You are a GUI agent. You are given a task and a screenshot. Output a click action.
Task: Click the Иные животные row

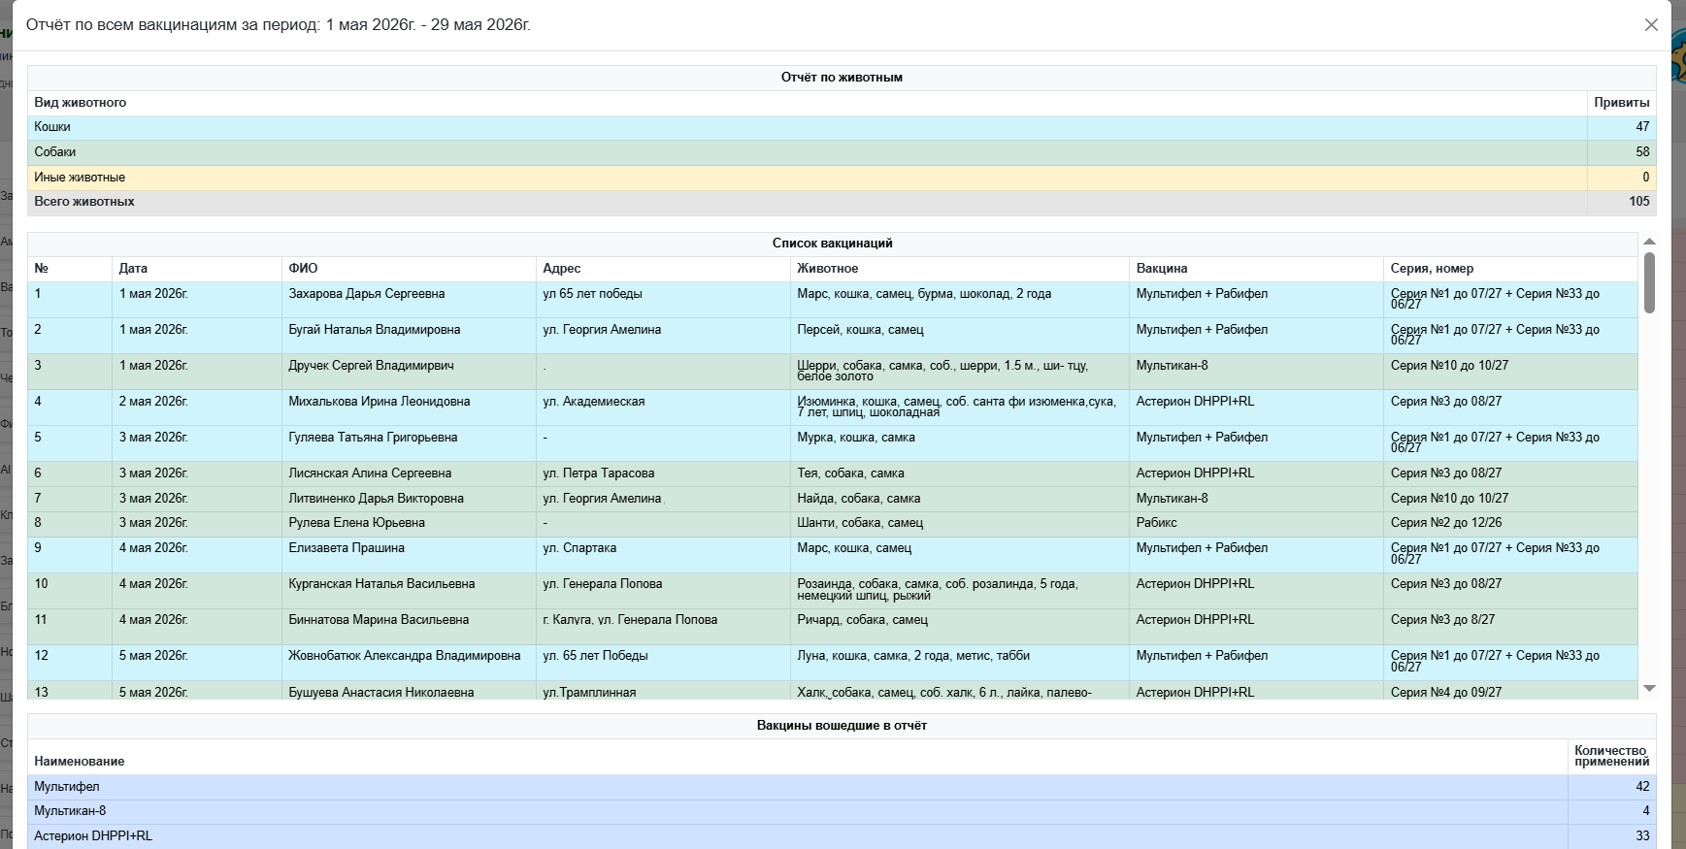[x=842, y=178]
